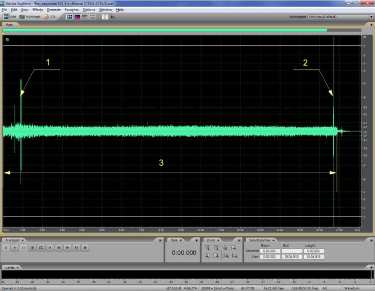Click the green horizontal zoom range bar
The height and width of the screenshot is (291, 375).
[x=165, y=30]
